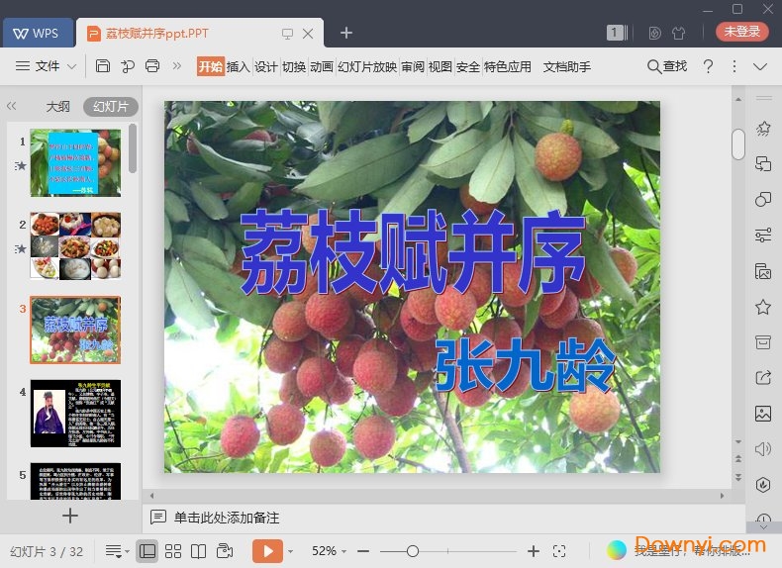
Task: Select the 开始 ribbon tab
Action: [211, 66]
